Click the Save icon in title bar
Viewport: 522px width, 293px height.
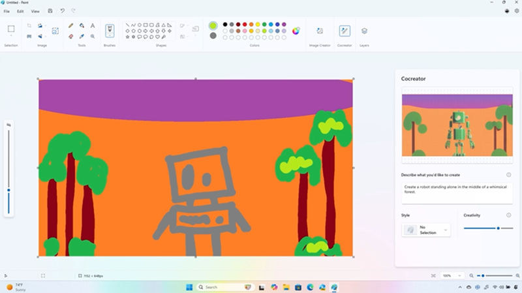[50, 11]
